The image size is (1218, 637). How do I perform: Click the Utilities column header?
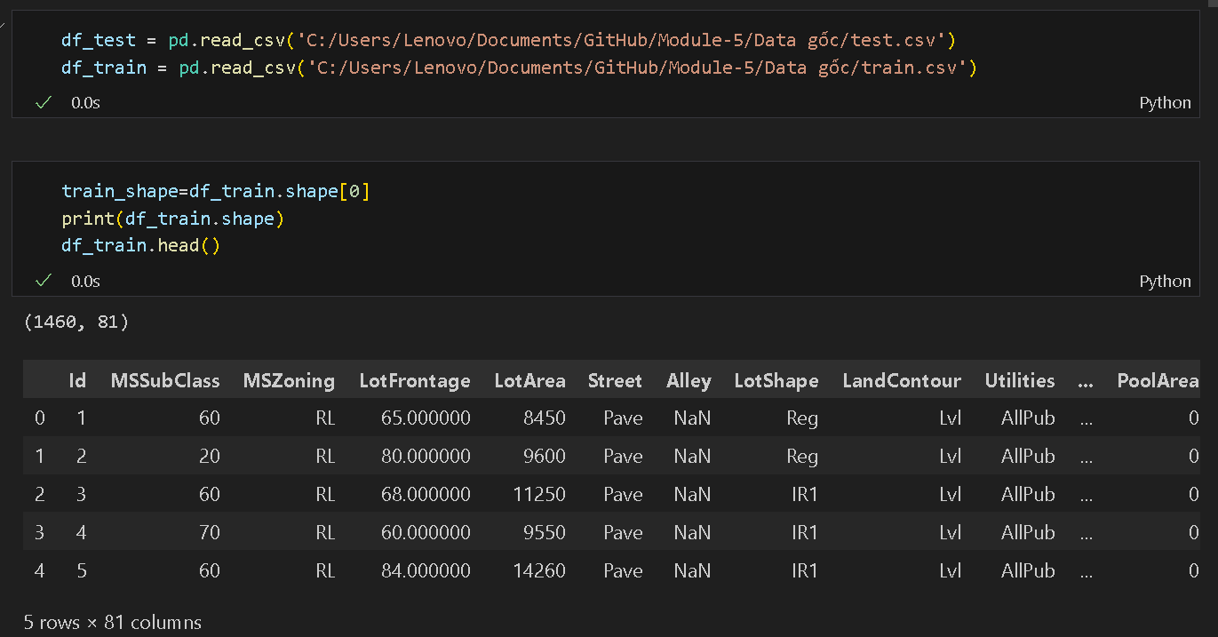1020,381
